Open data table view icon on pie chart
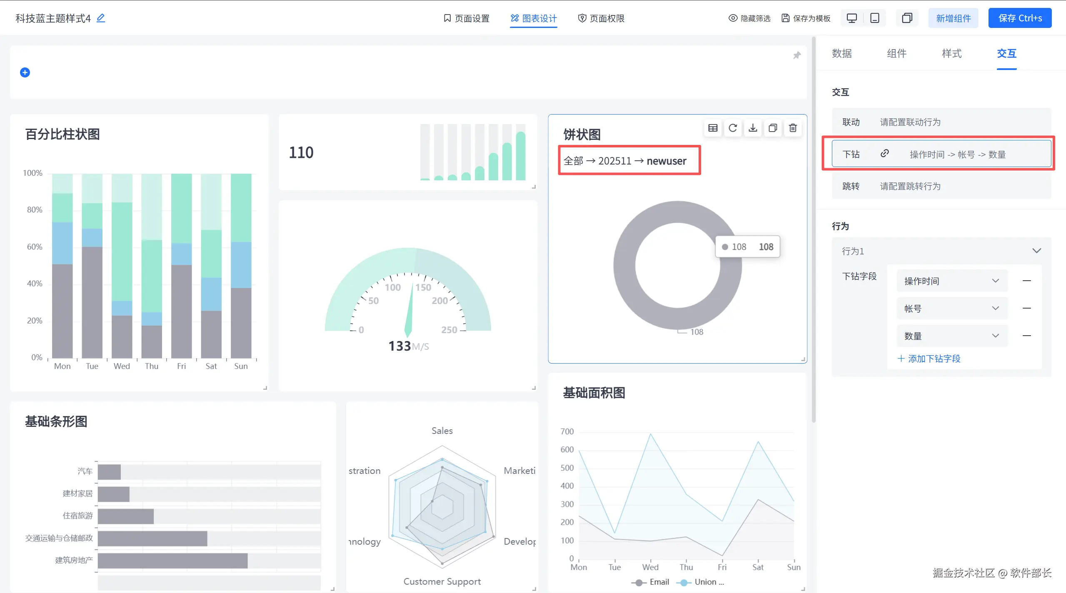This screenshot has width=1066, height=593. click(x=713, y=128)
